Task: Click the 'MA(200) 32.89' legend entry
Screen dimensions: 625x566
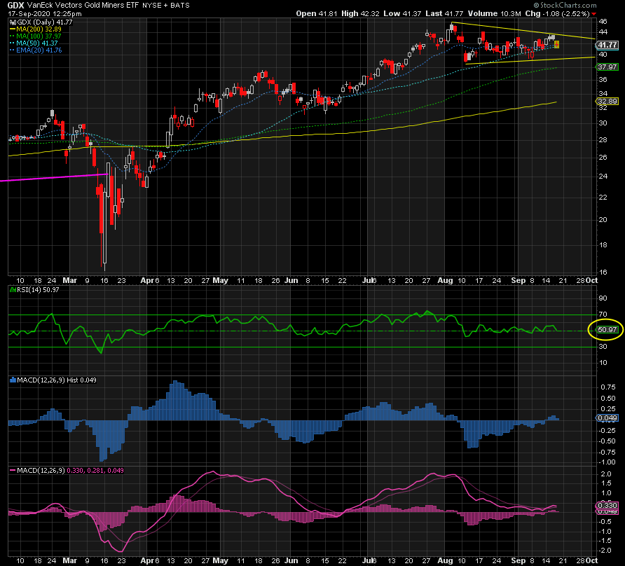Action: (x=39, y=29)
